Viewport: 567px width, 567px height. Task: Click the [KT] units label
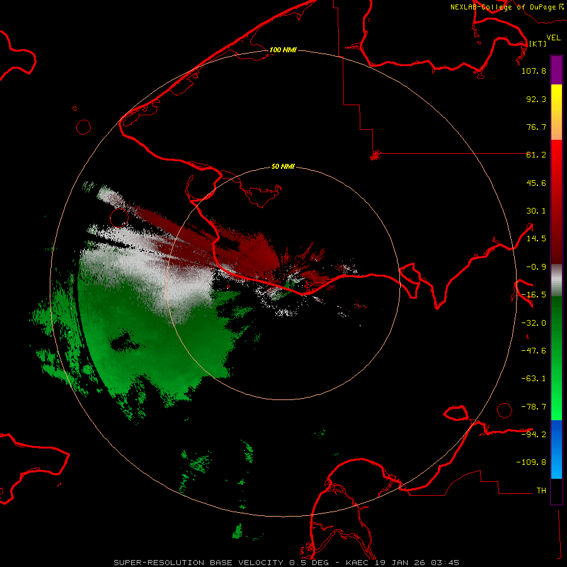[x=537, y=43]
